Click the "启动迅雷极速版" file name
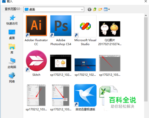Viewport: 149px width, 118px height. click(x=85, y=109)
